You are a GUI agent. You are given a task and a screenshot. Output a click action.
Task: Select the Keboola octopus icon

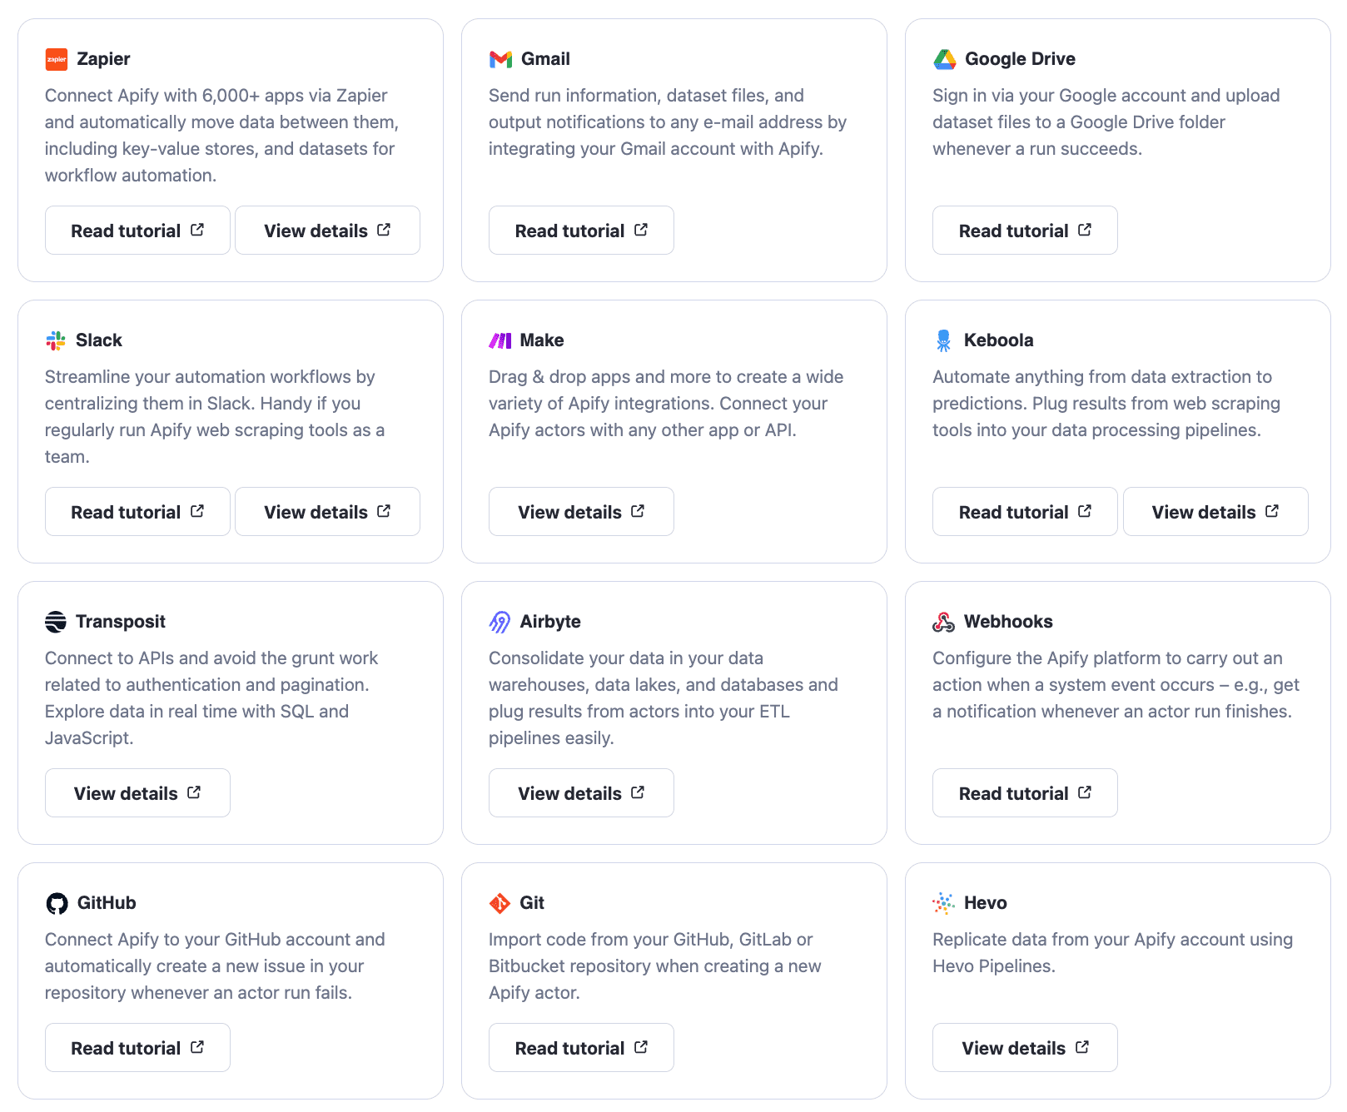[x=942, y=340]
